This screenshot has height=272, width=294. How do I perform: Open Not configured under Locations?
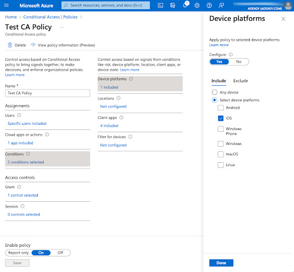coord(113,106)
